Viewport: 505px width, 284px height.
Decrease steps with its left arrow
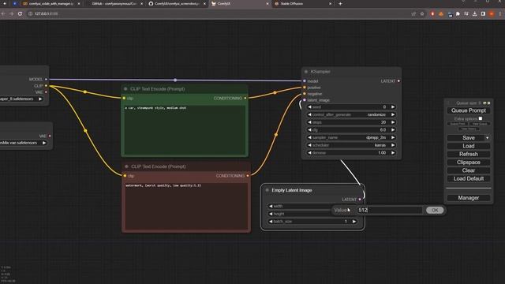(309, 122)
